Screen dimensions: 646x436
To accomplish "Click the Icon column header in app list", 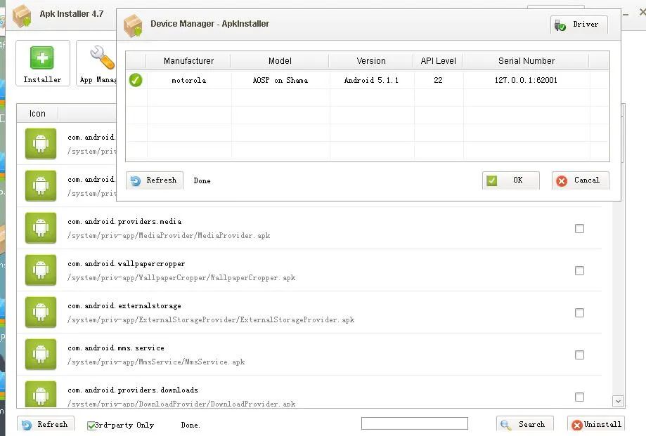I will (37, 114).
